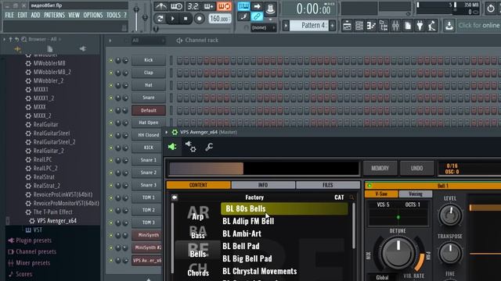The width and height of the screenshot is (501, 281).
Task: Click the Hat channel button
Action: pos(149,85)
